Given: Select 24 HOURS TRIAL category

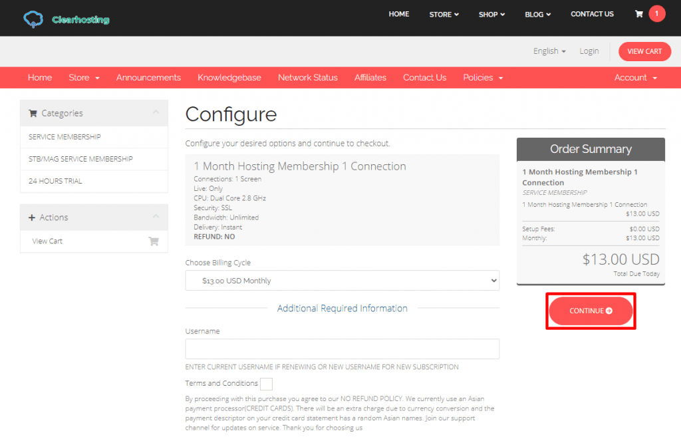Looking at the screenshot, I should coord(94,181).
